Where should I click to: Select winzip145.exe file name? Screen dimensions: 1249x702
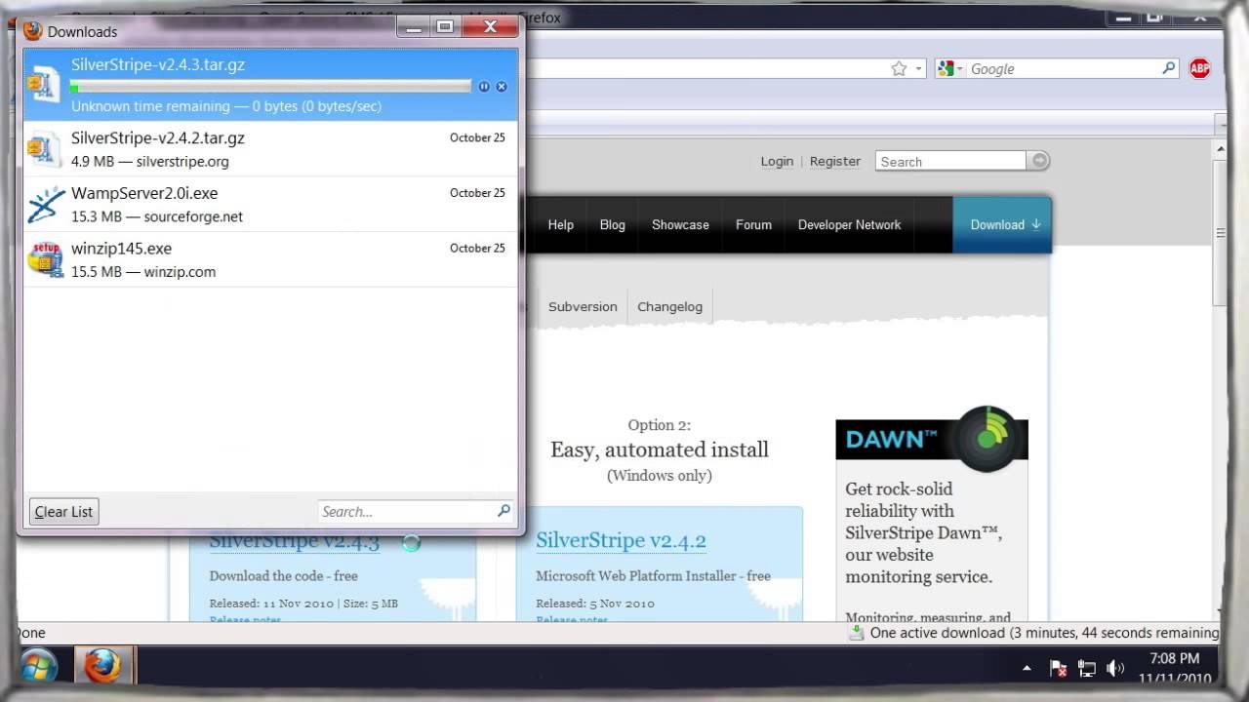click(x=121, y=249)
